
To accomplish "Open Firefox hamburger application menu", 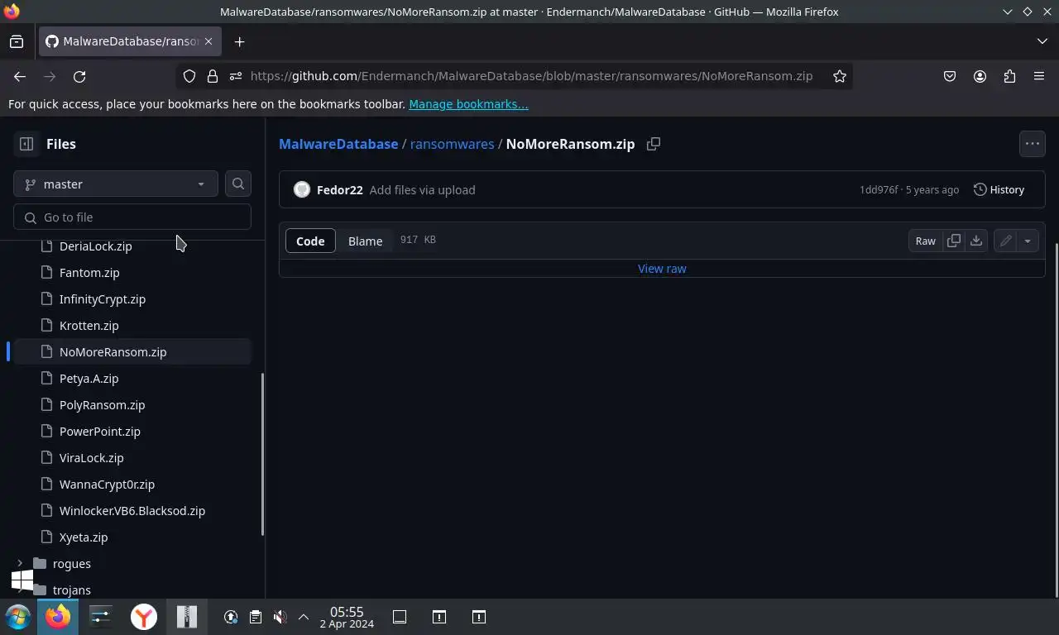I will point(1039,76).
